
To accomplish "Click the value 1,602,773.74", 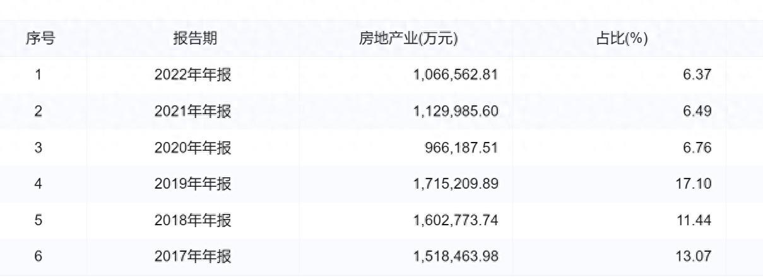I will [456, 221].
